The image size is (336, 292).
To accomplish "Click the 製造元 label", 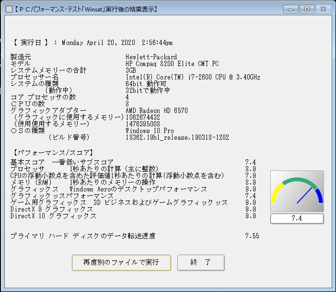I will tap(21, 57).
